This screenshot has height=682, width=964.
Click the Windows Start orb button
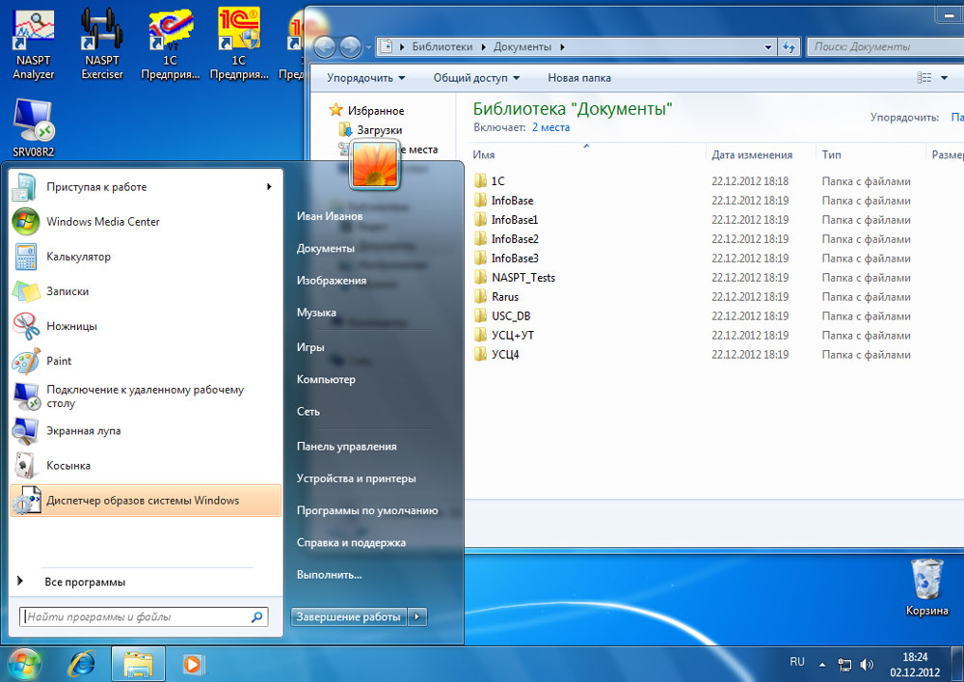(x=24, y=664)
